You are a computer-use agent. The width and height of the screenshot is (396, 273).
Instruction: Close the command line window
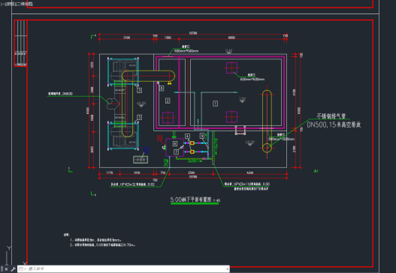point(6,269)
